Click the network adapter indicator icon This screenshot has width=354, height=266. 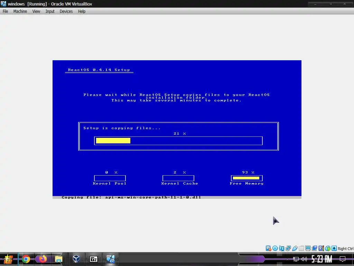[288, 248]
